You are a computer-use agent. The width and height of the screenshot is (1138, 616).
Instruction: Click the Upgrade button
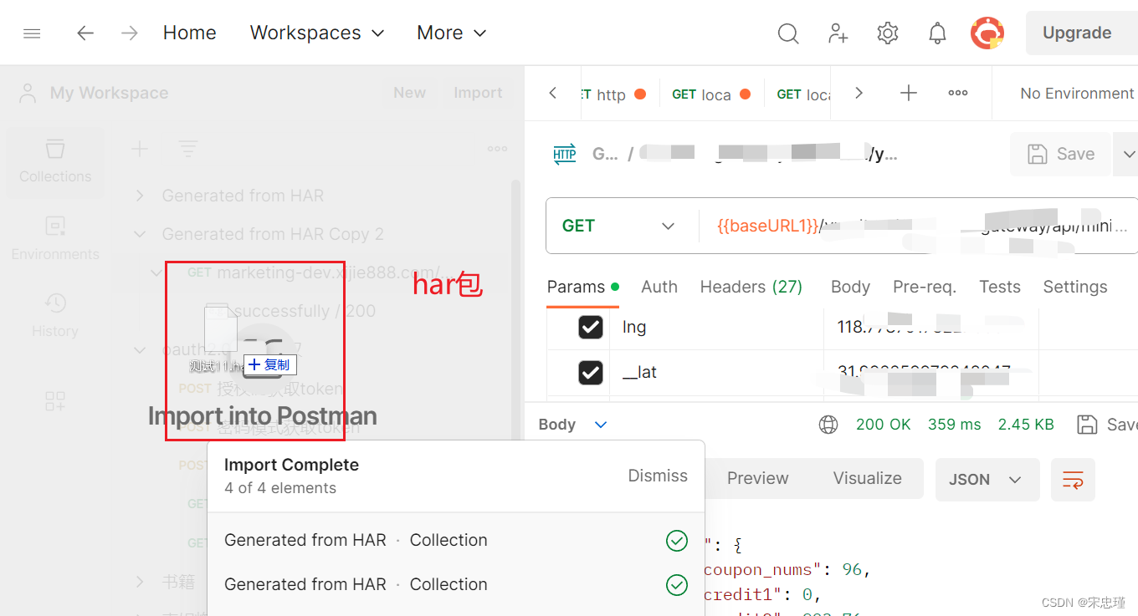coord(1081,33)
